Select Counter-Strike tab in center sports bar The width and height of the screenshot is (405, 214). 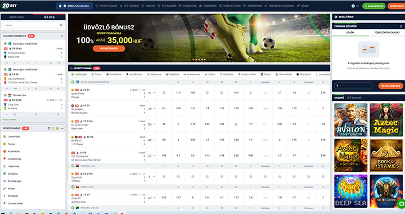[247, 74]
